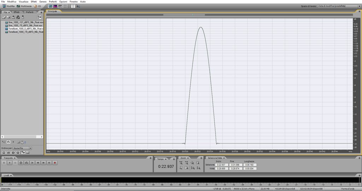Start recording with the red Record button
Screen dimensions: 362x191
point(55,163)
